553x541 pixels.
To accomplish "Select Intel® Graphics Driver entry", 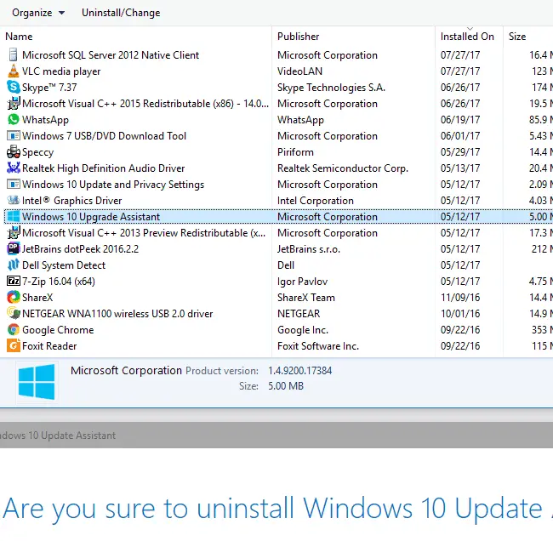I will (72, 200).
